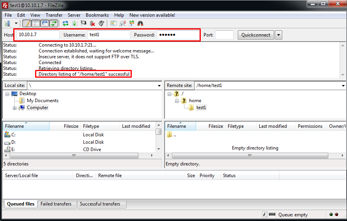Click the Host input field

pos(38,35)
